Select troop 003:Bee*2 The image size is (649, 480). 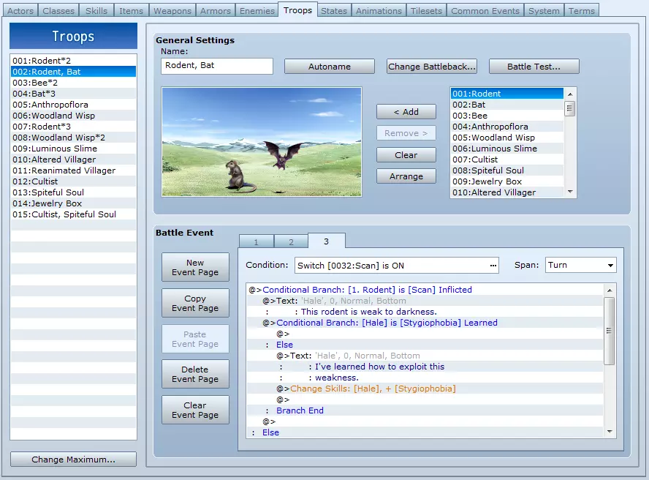[x=73, y=83]
